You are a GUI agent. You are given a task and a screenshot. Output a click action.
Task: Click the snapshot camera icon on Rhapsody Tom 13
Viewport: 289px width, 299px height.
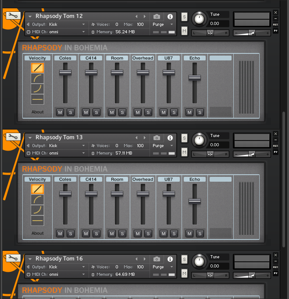[157, 137]
